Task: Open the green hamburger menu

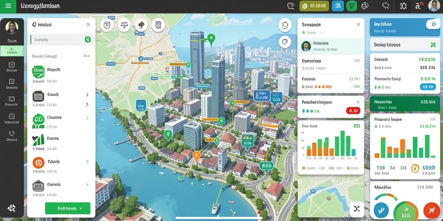Action: [8, 6]
